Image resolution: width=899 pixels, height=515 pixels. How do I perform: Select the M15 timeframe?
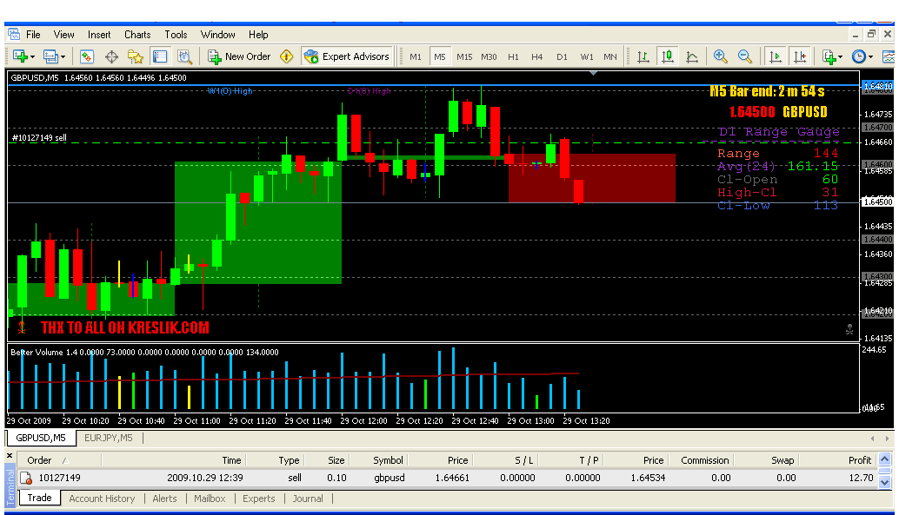(x=464, y=56)
